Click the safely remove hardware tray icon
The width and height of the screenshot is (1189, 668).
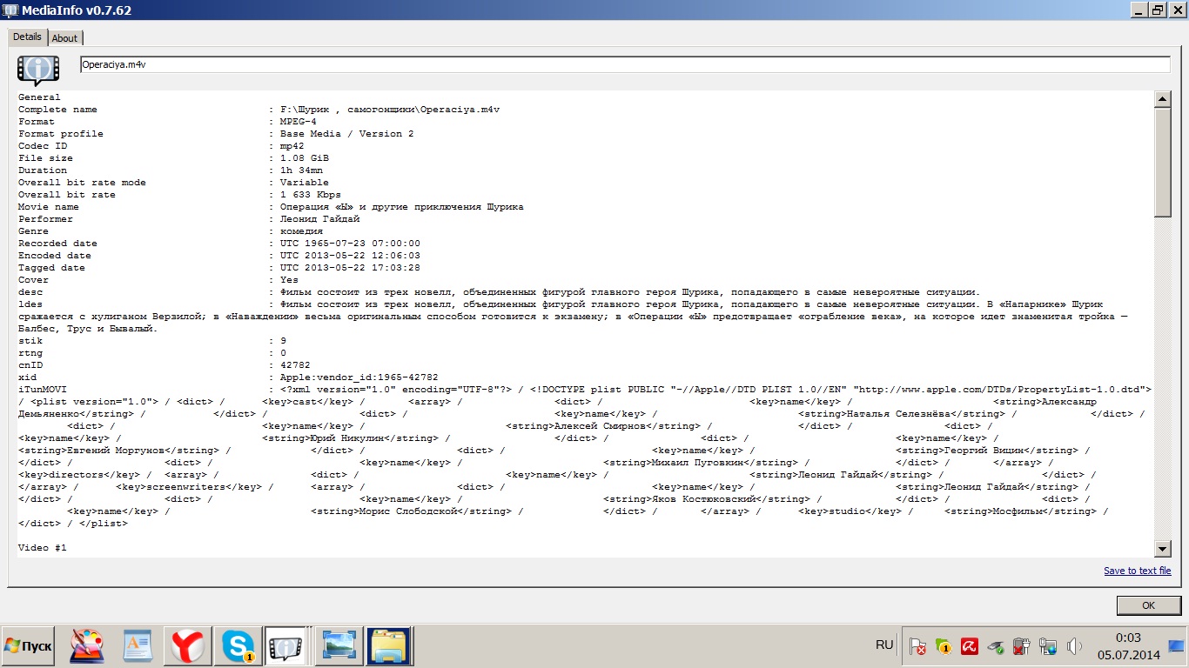tap(995, 646)
